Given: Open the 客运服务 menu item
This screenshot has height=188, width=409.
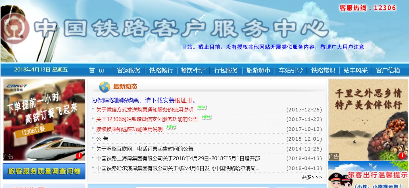Looking at the screenshot, I should click(129, 70).
